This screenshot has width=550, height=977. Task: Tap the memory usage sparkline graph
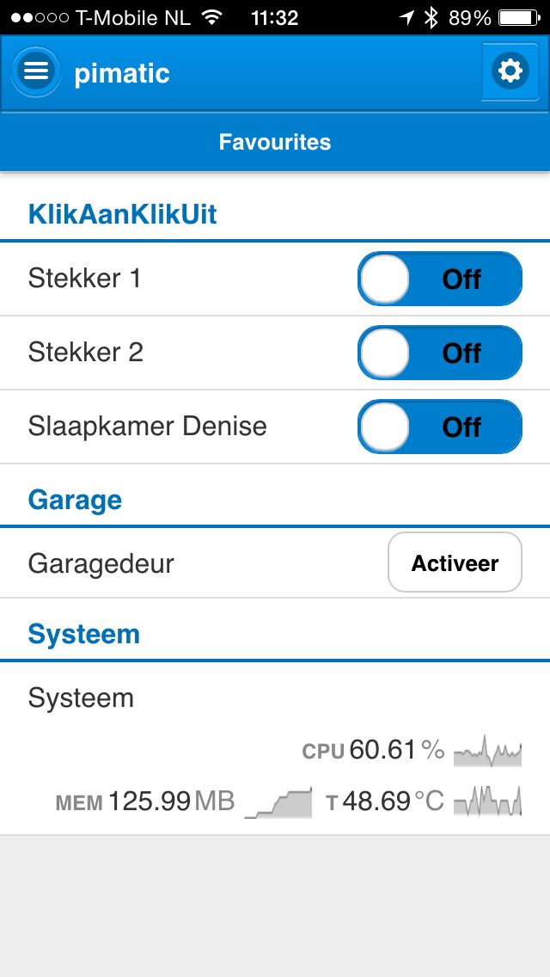pos(278,803)
